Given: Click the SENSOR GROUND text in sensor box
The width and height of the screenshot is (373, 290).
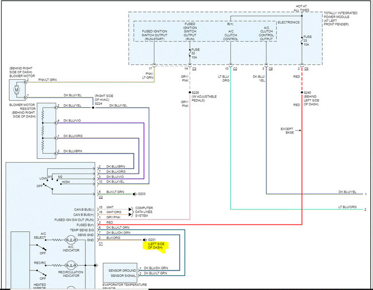Looking at the screenshot, I should [122, 271].
